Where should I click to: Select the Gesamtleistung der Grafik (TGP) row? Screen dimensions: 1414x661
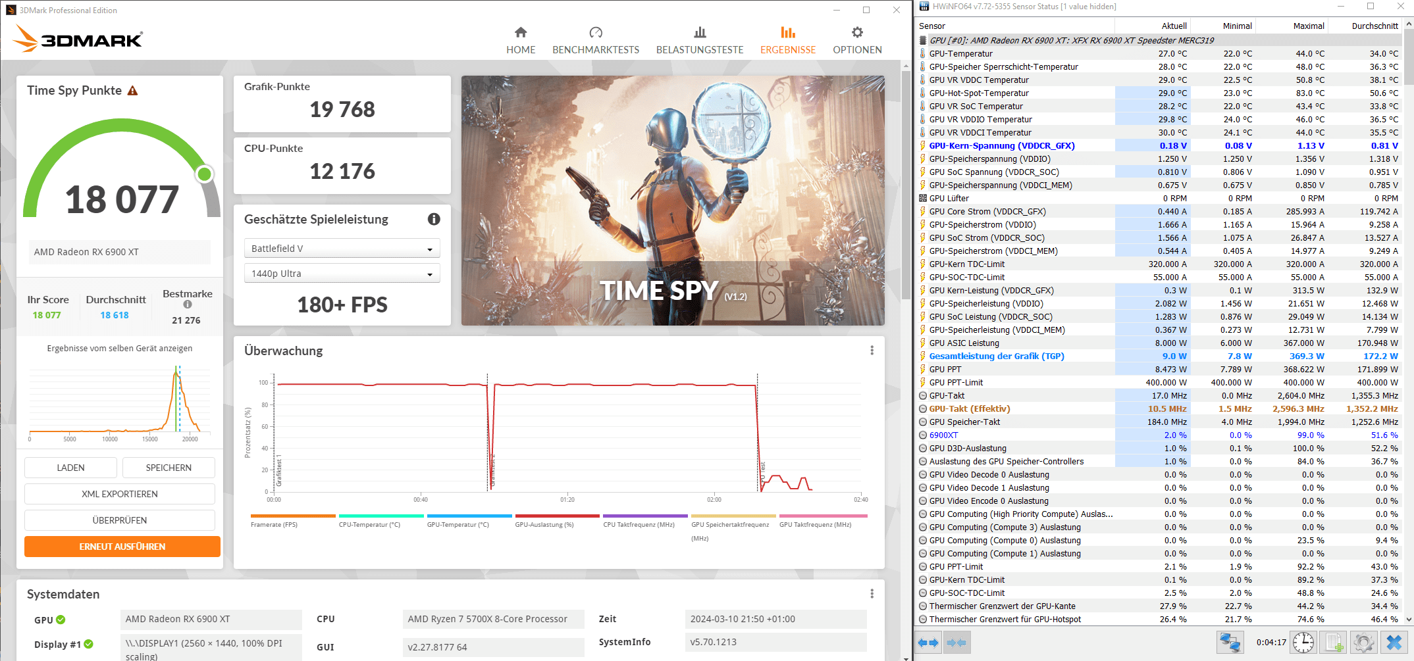[x=1160, y=356]
